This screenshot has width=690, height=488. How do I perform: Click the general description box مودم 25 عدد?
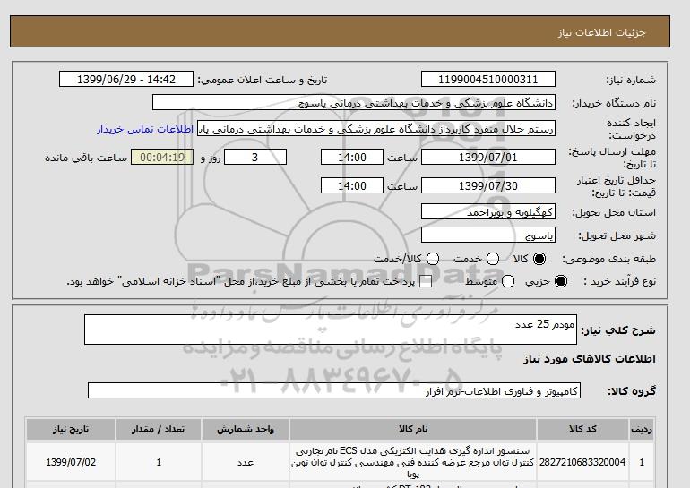[x=331, y=330]
